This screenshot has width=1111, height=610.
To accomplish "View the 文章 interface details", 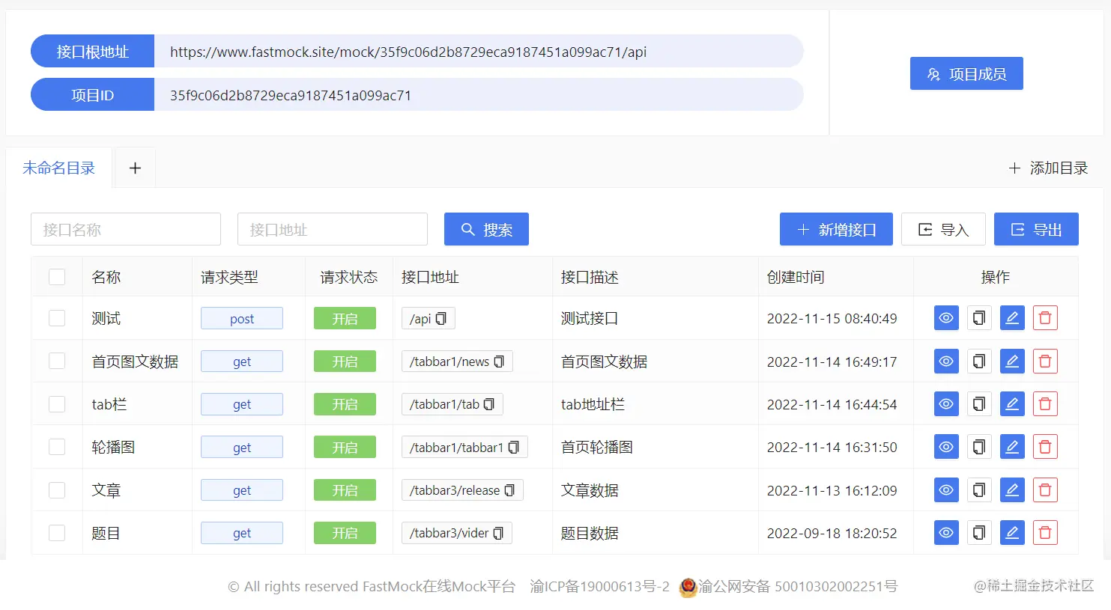I will click(946, 490).
